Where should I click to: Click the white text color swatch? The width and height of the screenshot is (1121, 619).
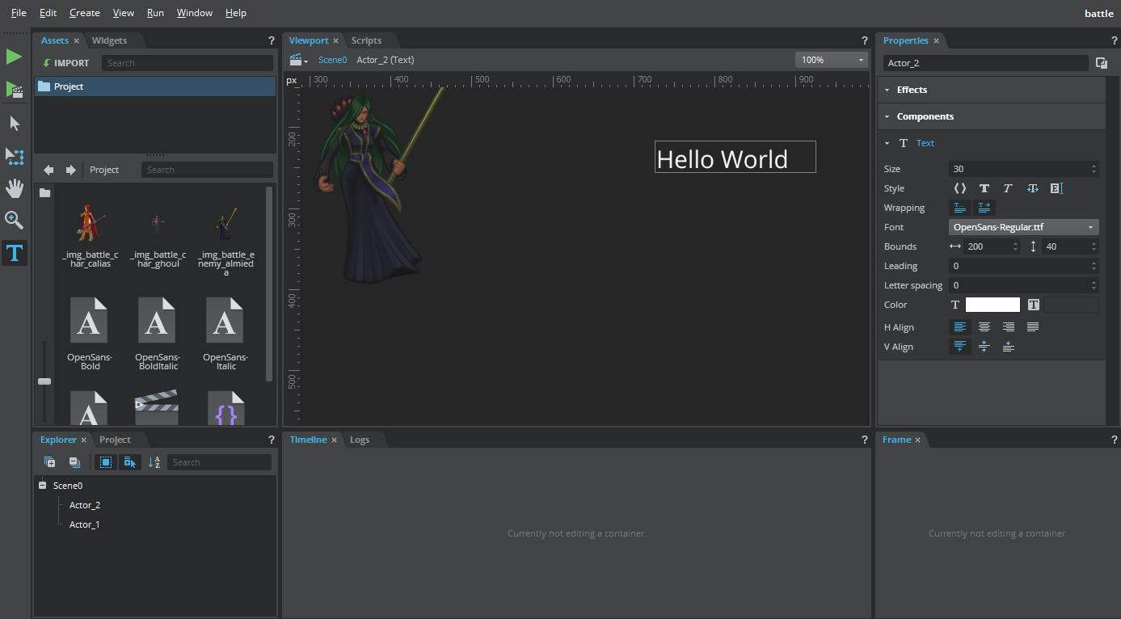(x=992, y=305)
